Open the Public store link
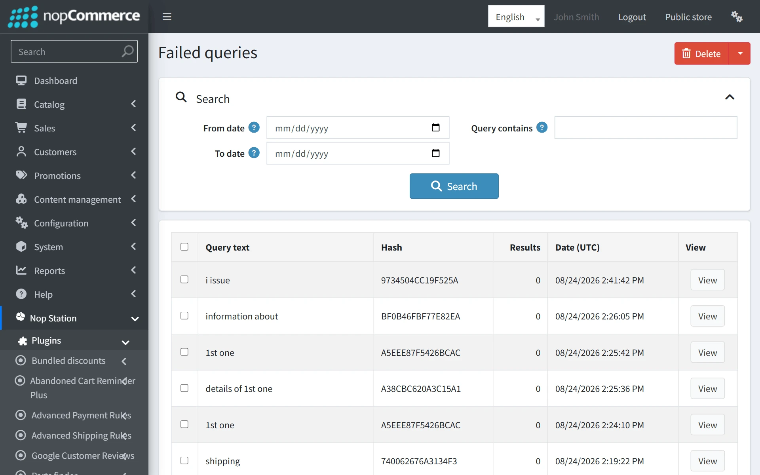The image size is (760, 475). 688,17
